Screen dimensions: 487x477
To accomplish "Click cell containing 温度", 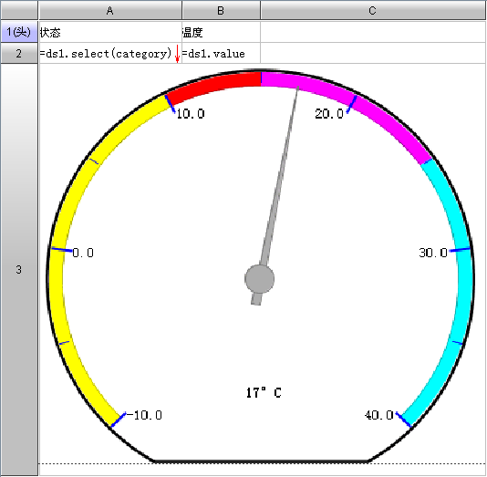I will point(221,32).
